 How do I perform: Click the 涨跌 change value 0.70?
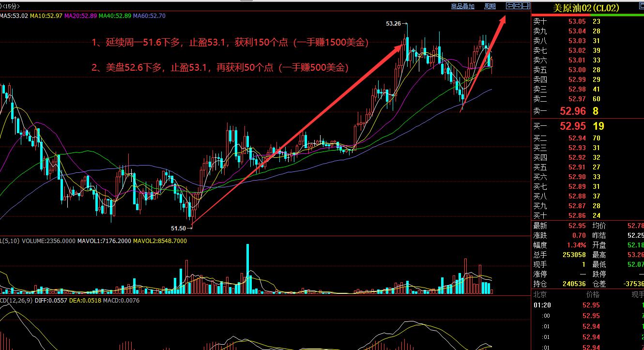[x=579, y=235]
